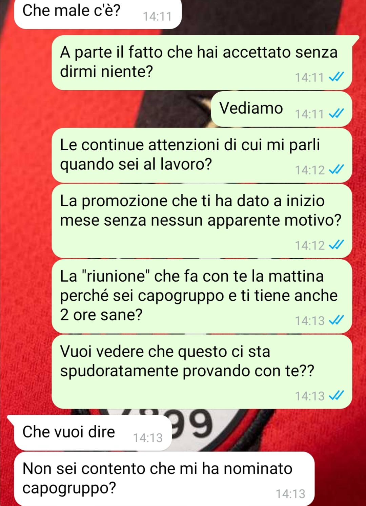Click the read checkmarks on the 'Vediamo' message
366x506 pixels.
coord(337,114)
